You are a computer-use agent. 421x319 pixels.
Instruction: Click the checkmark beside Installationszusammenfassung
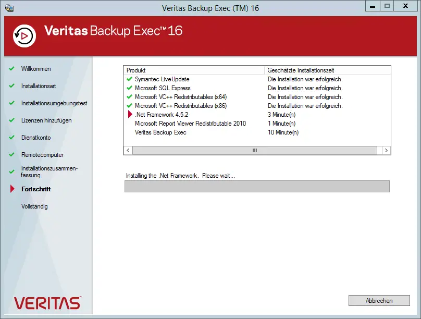point(11,171)
